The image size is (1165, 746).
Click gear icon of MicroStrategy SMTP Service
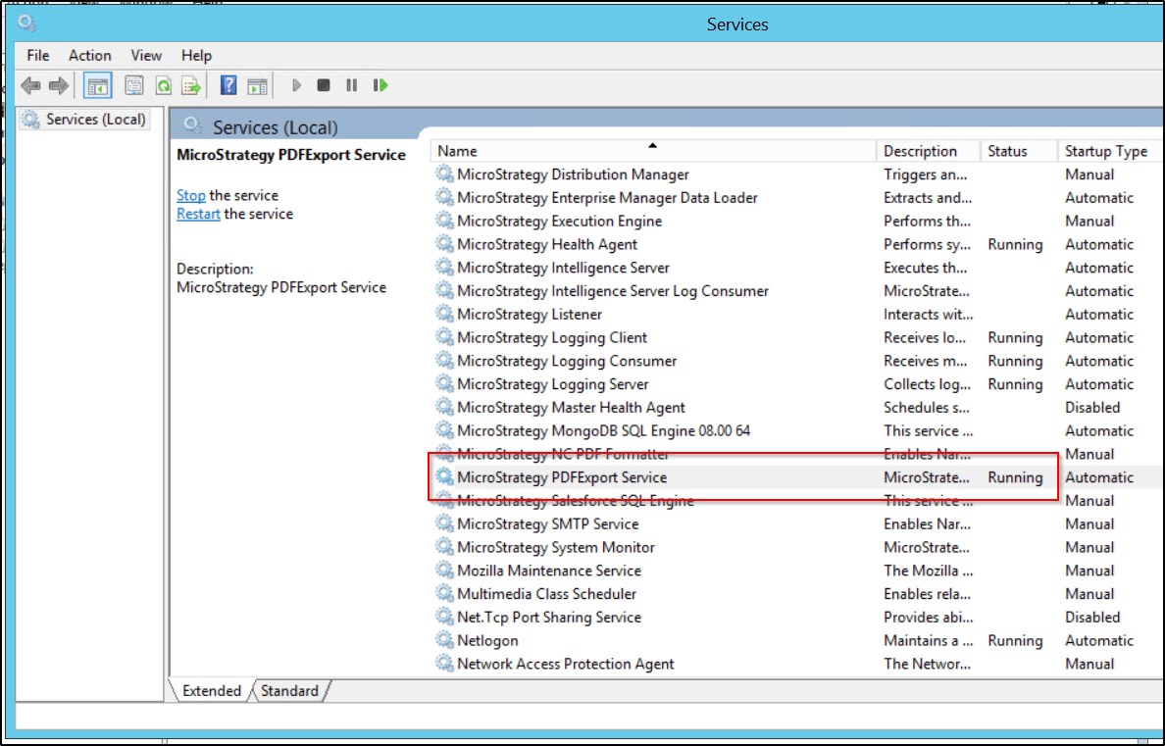[444, 523]
